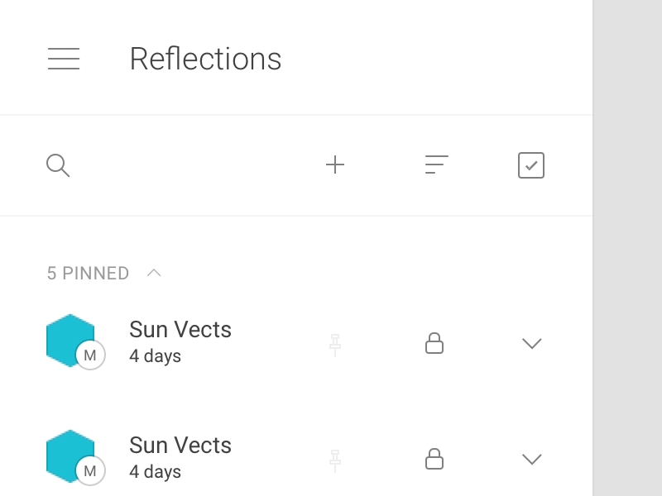The height and width of the screenshot is (496, 662).
Task: Click the Reflections page title
Action: [x=205, y=59]
